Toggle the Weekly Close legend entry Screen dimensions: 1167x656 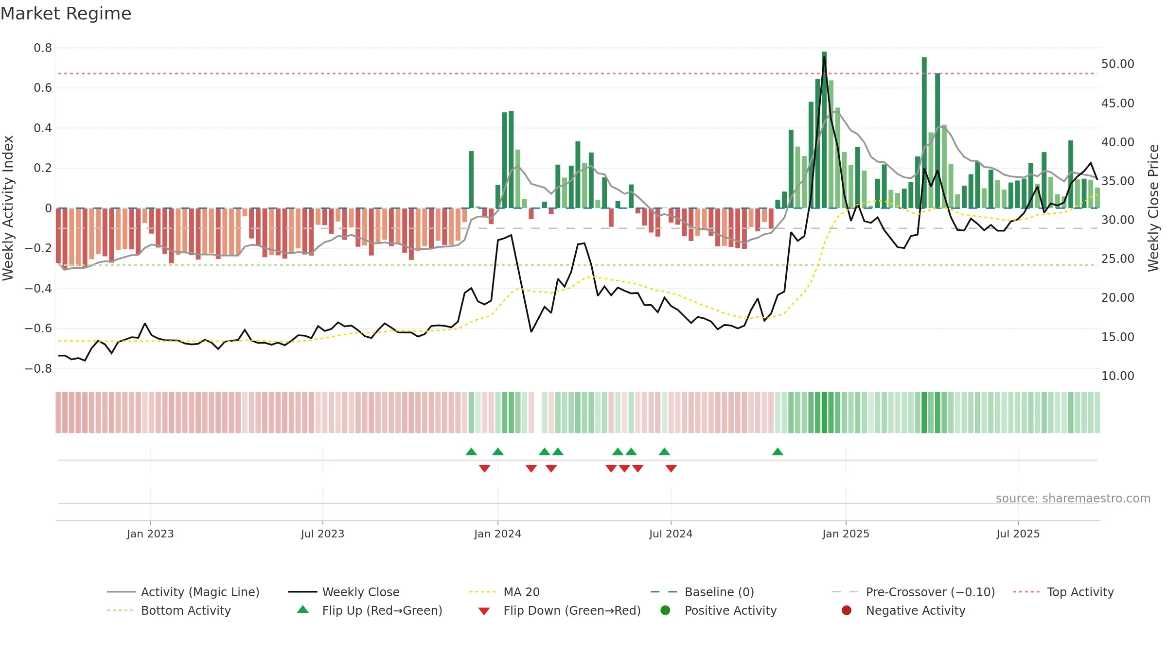coord(344,592)
